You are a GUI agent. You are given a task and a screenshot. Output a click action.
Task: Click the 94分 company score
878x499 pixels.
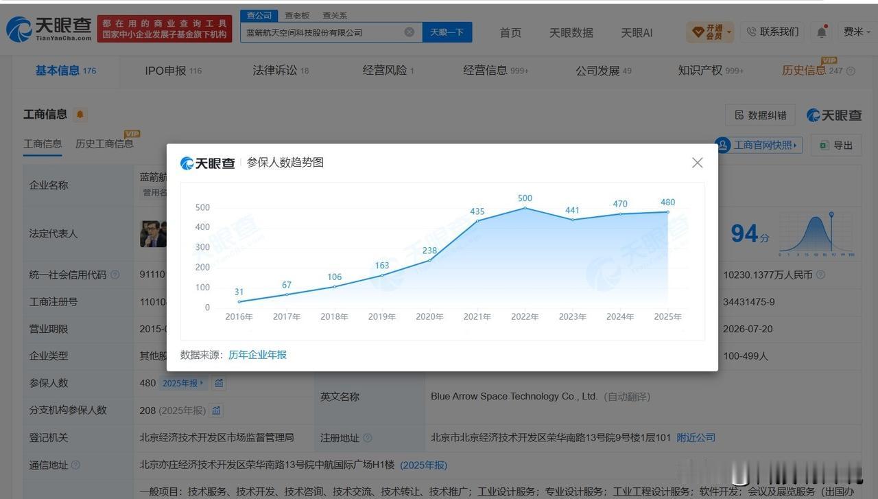(x=750, y=234)
